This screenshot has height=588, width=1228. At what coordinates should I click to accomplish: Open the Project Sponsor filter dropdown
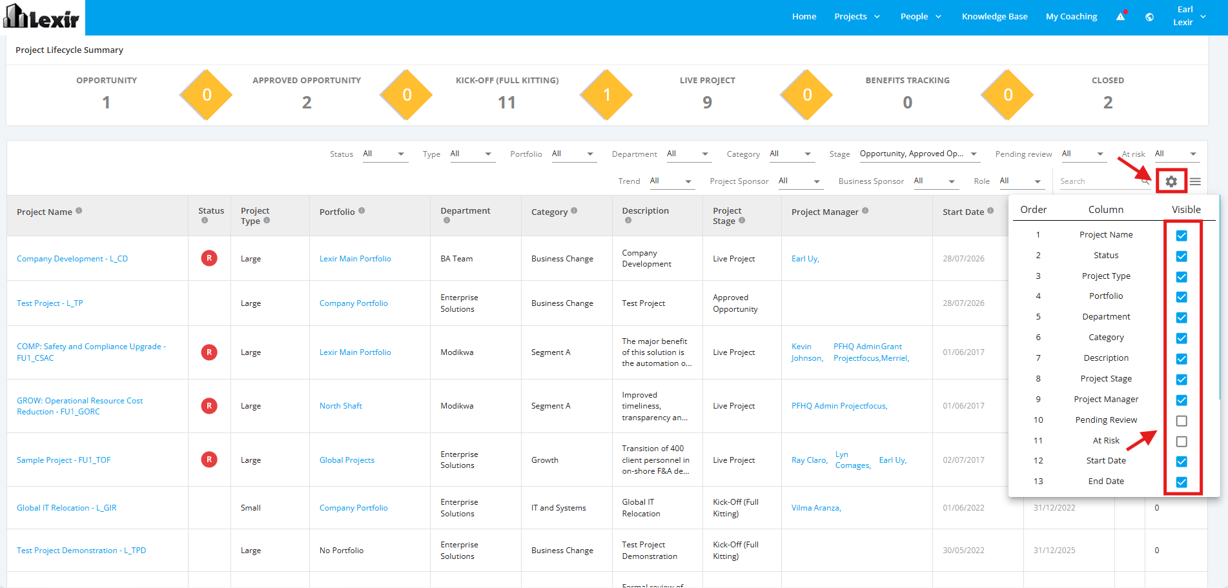tap(799, 181)
